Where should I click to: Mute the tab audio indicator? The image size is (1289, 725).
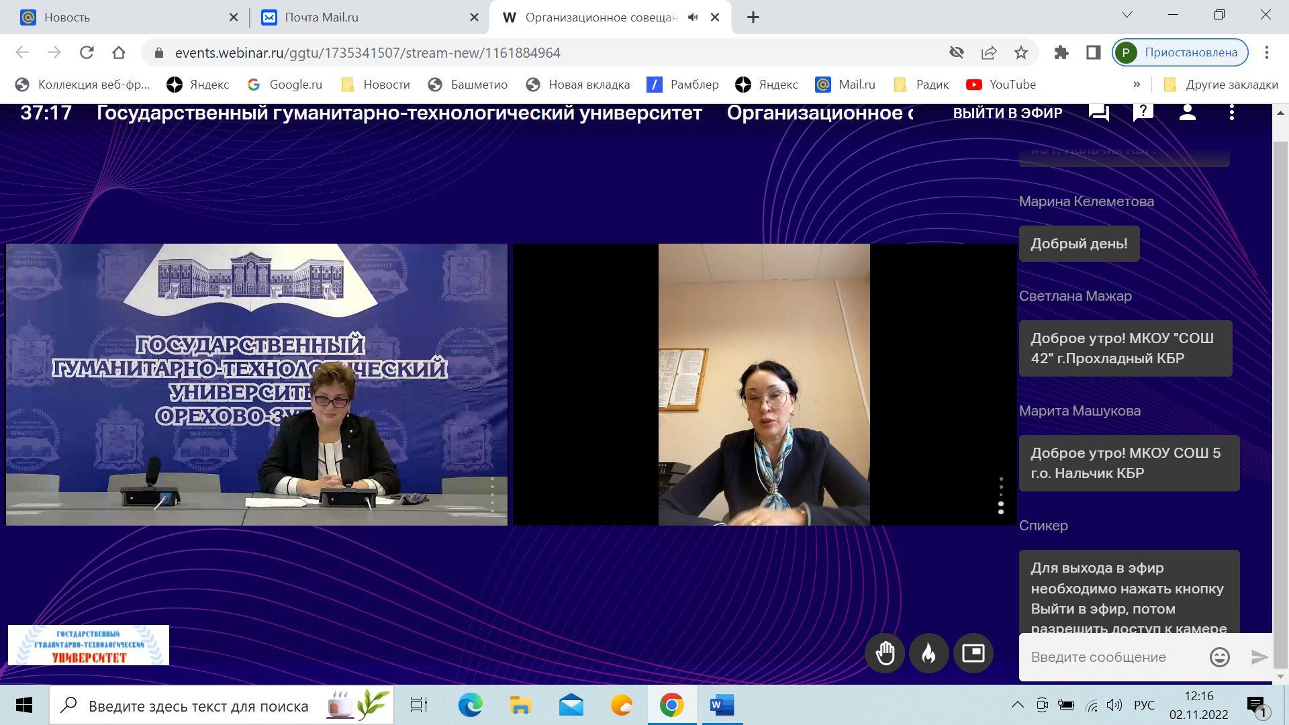(x=693, y=17)
